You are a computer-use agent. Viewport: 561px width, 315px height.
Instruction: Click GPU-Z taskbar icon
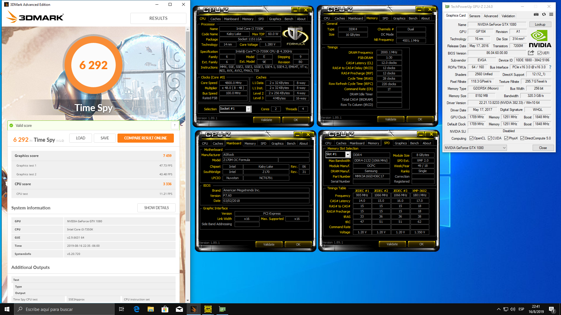[x=222, y=309]
